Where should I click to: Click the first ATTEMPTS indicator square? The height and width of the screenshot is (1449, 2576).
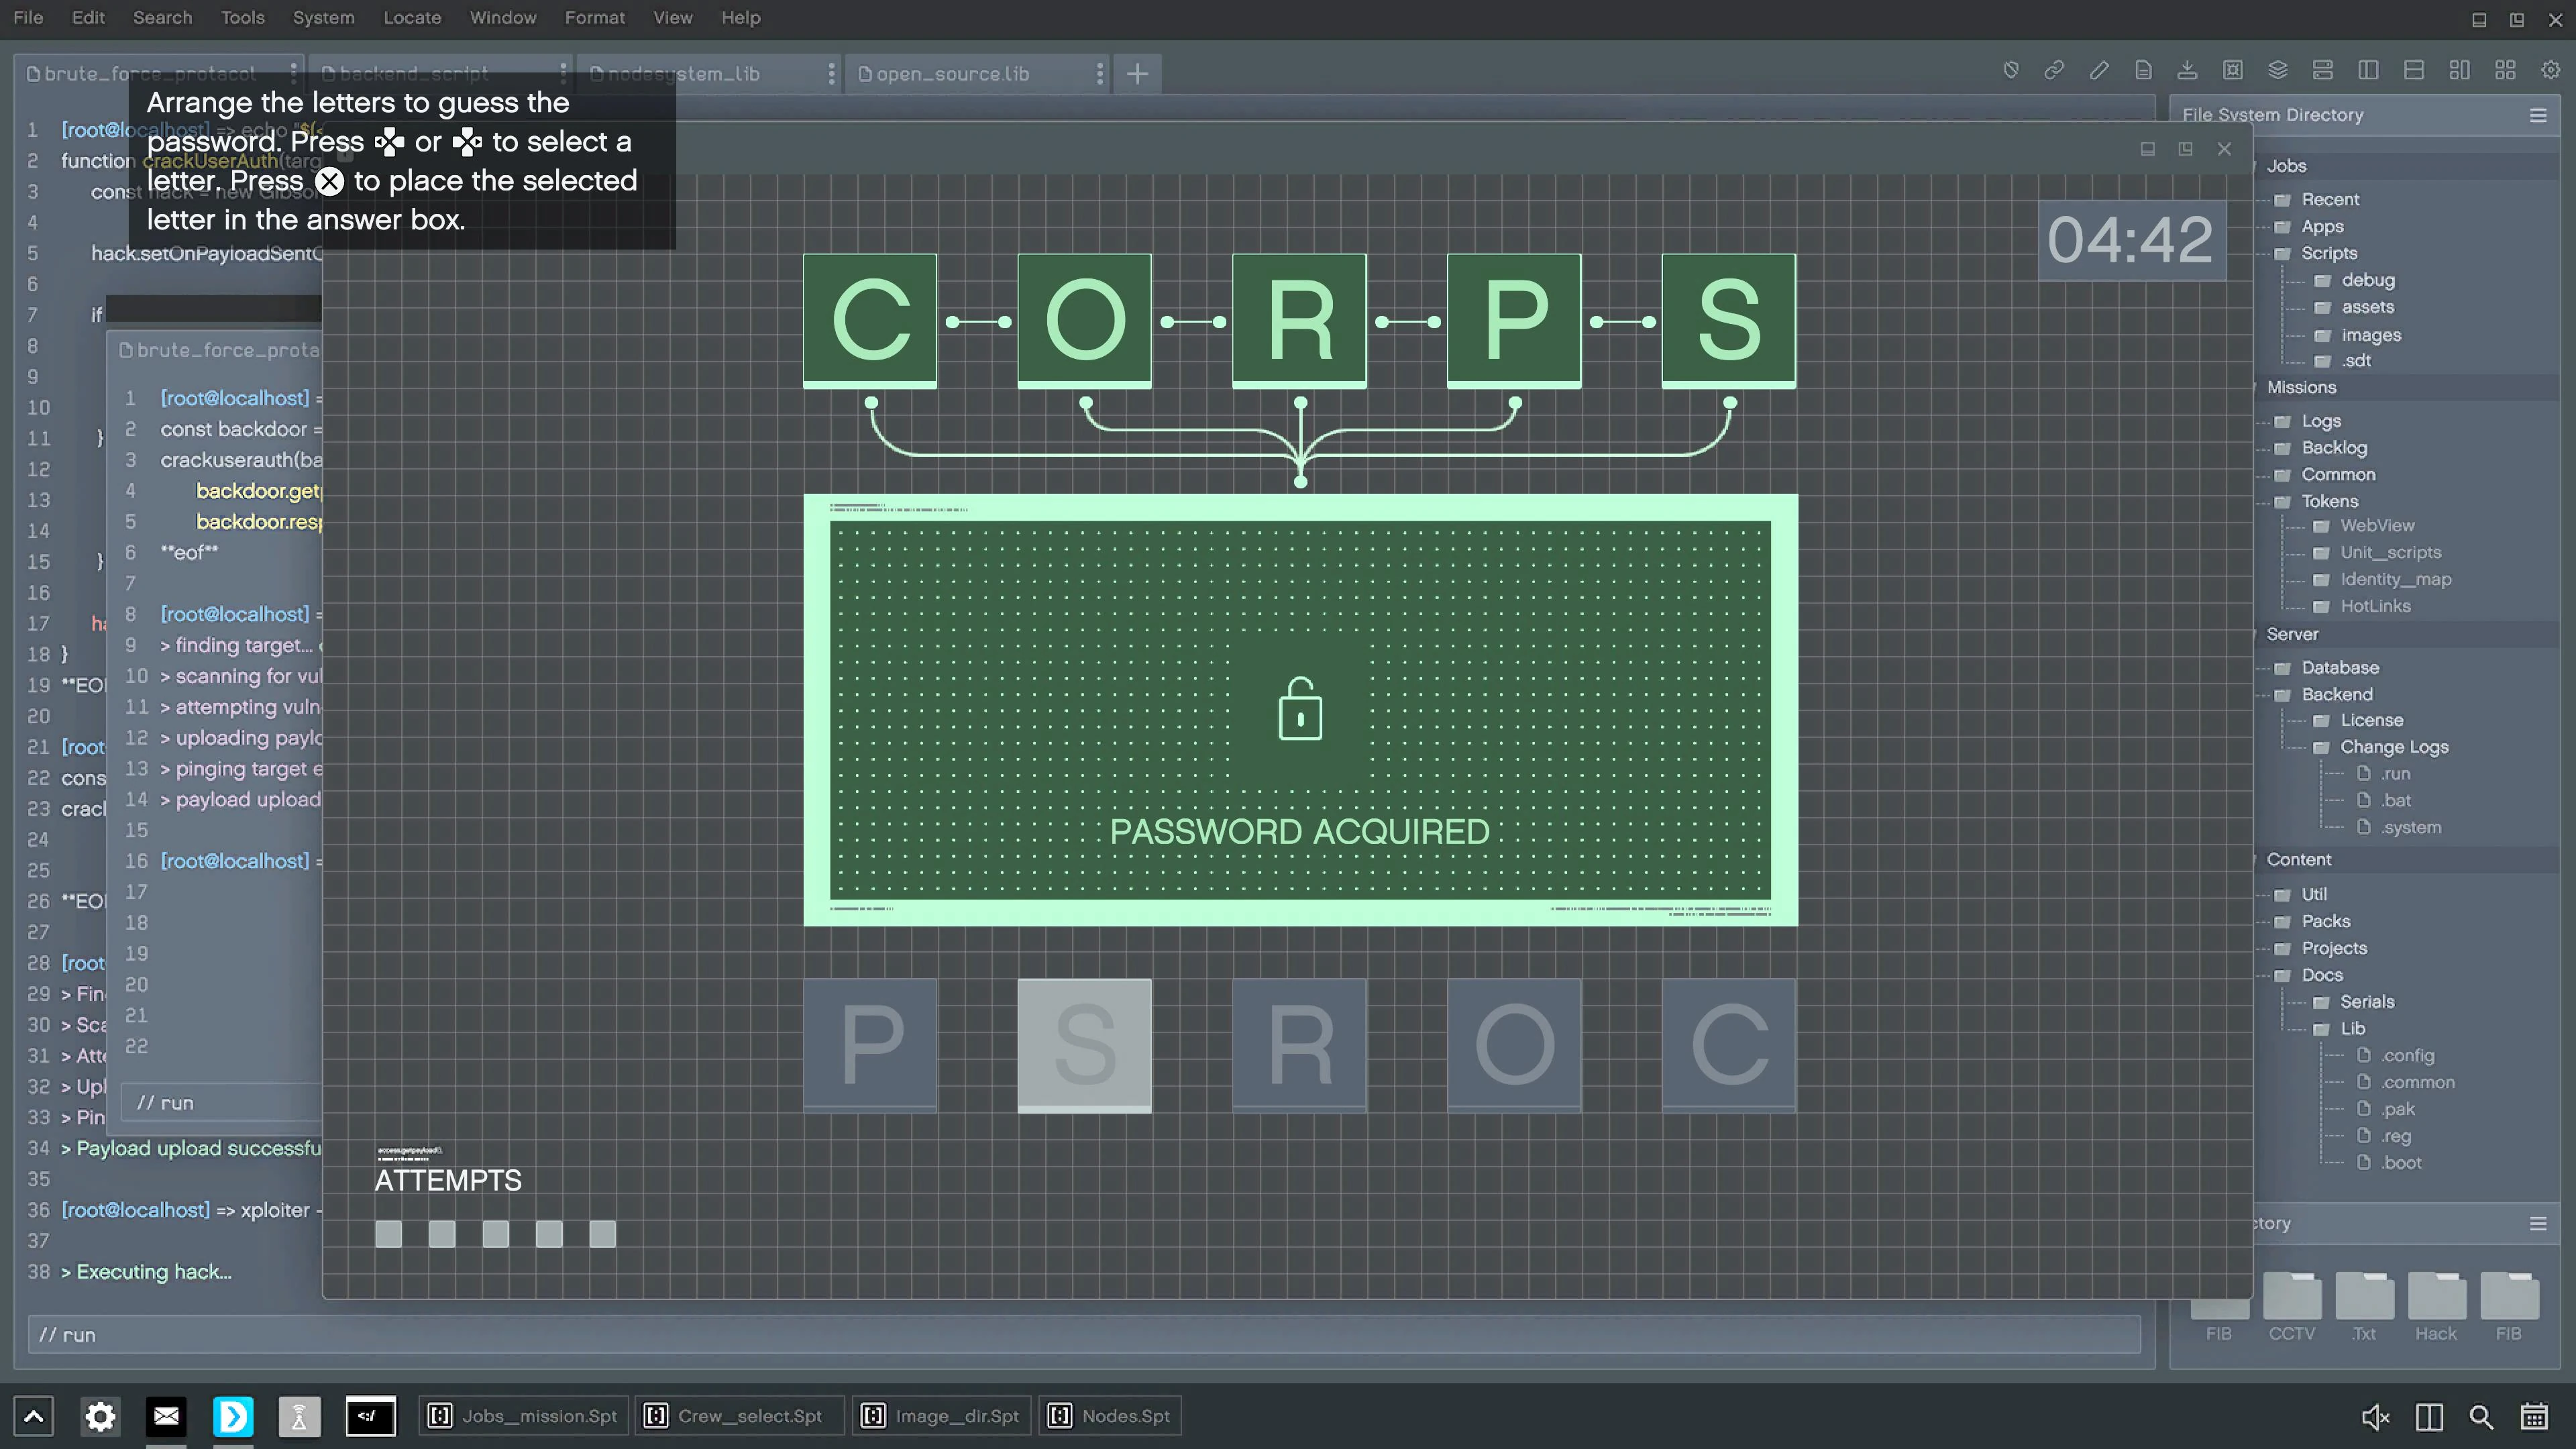coord(388,1234)
